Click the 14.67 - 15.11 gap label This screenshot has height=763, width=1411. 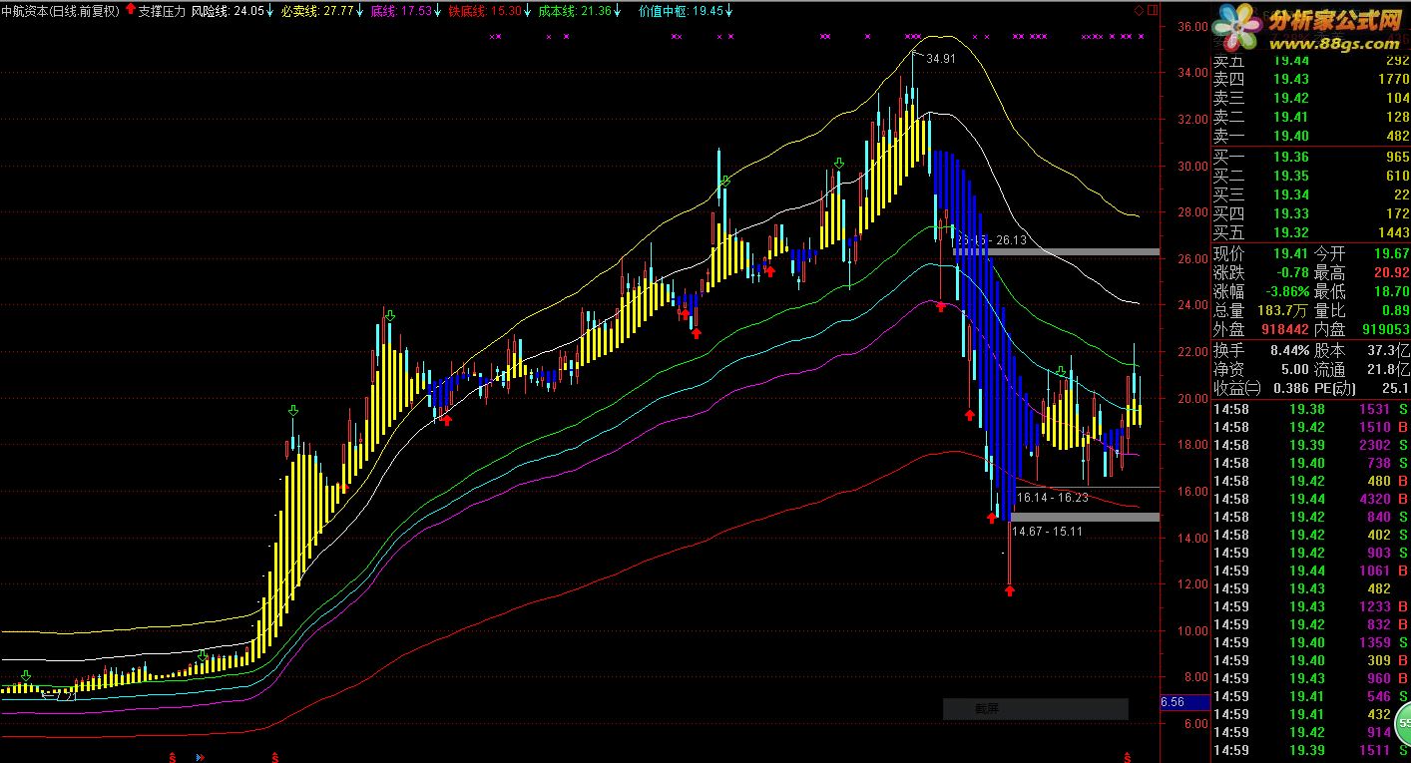tap(1047, 532)
